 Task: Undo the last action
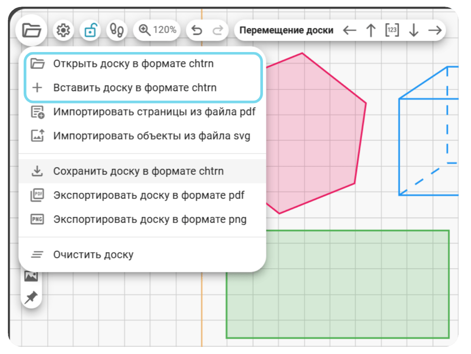[197, 30]
